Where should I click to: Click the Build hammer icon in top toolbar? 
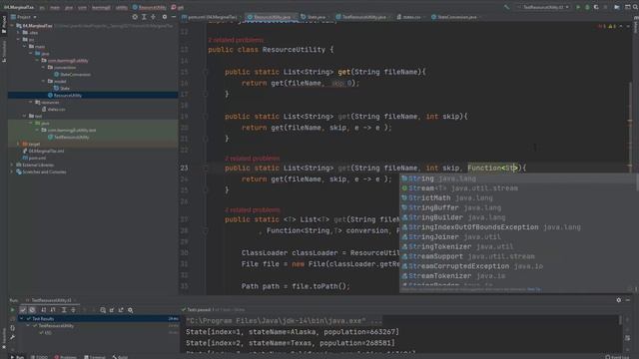[506, 7]
